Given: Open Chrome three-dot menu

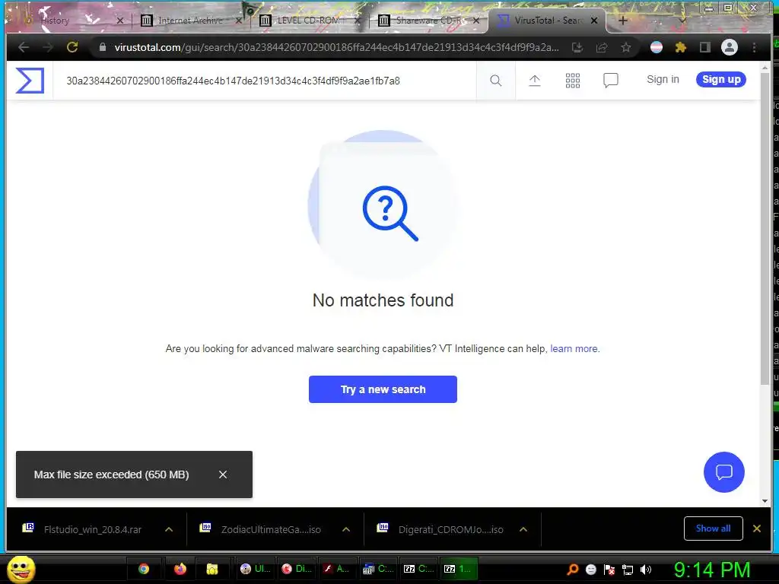Looking at the screenshot, I should [754, 47].
